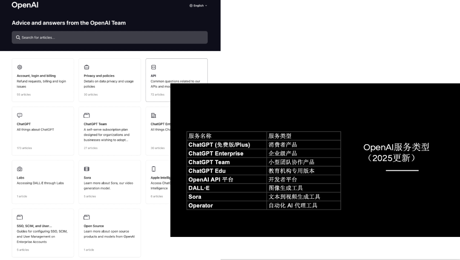The width and height of the screenshot is (460, 260).
Task: Click table cell 开发者平台
Action: pos(304,180)
